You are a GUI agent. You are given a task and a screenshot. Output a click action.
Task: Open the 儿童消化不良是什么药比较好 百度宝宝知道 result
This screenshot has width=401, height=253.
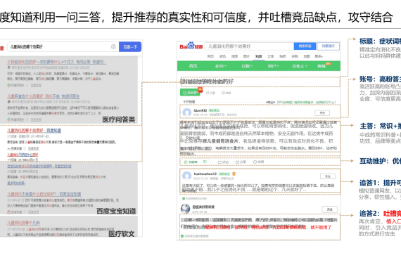(x=44, y=194)
